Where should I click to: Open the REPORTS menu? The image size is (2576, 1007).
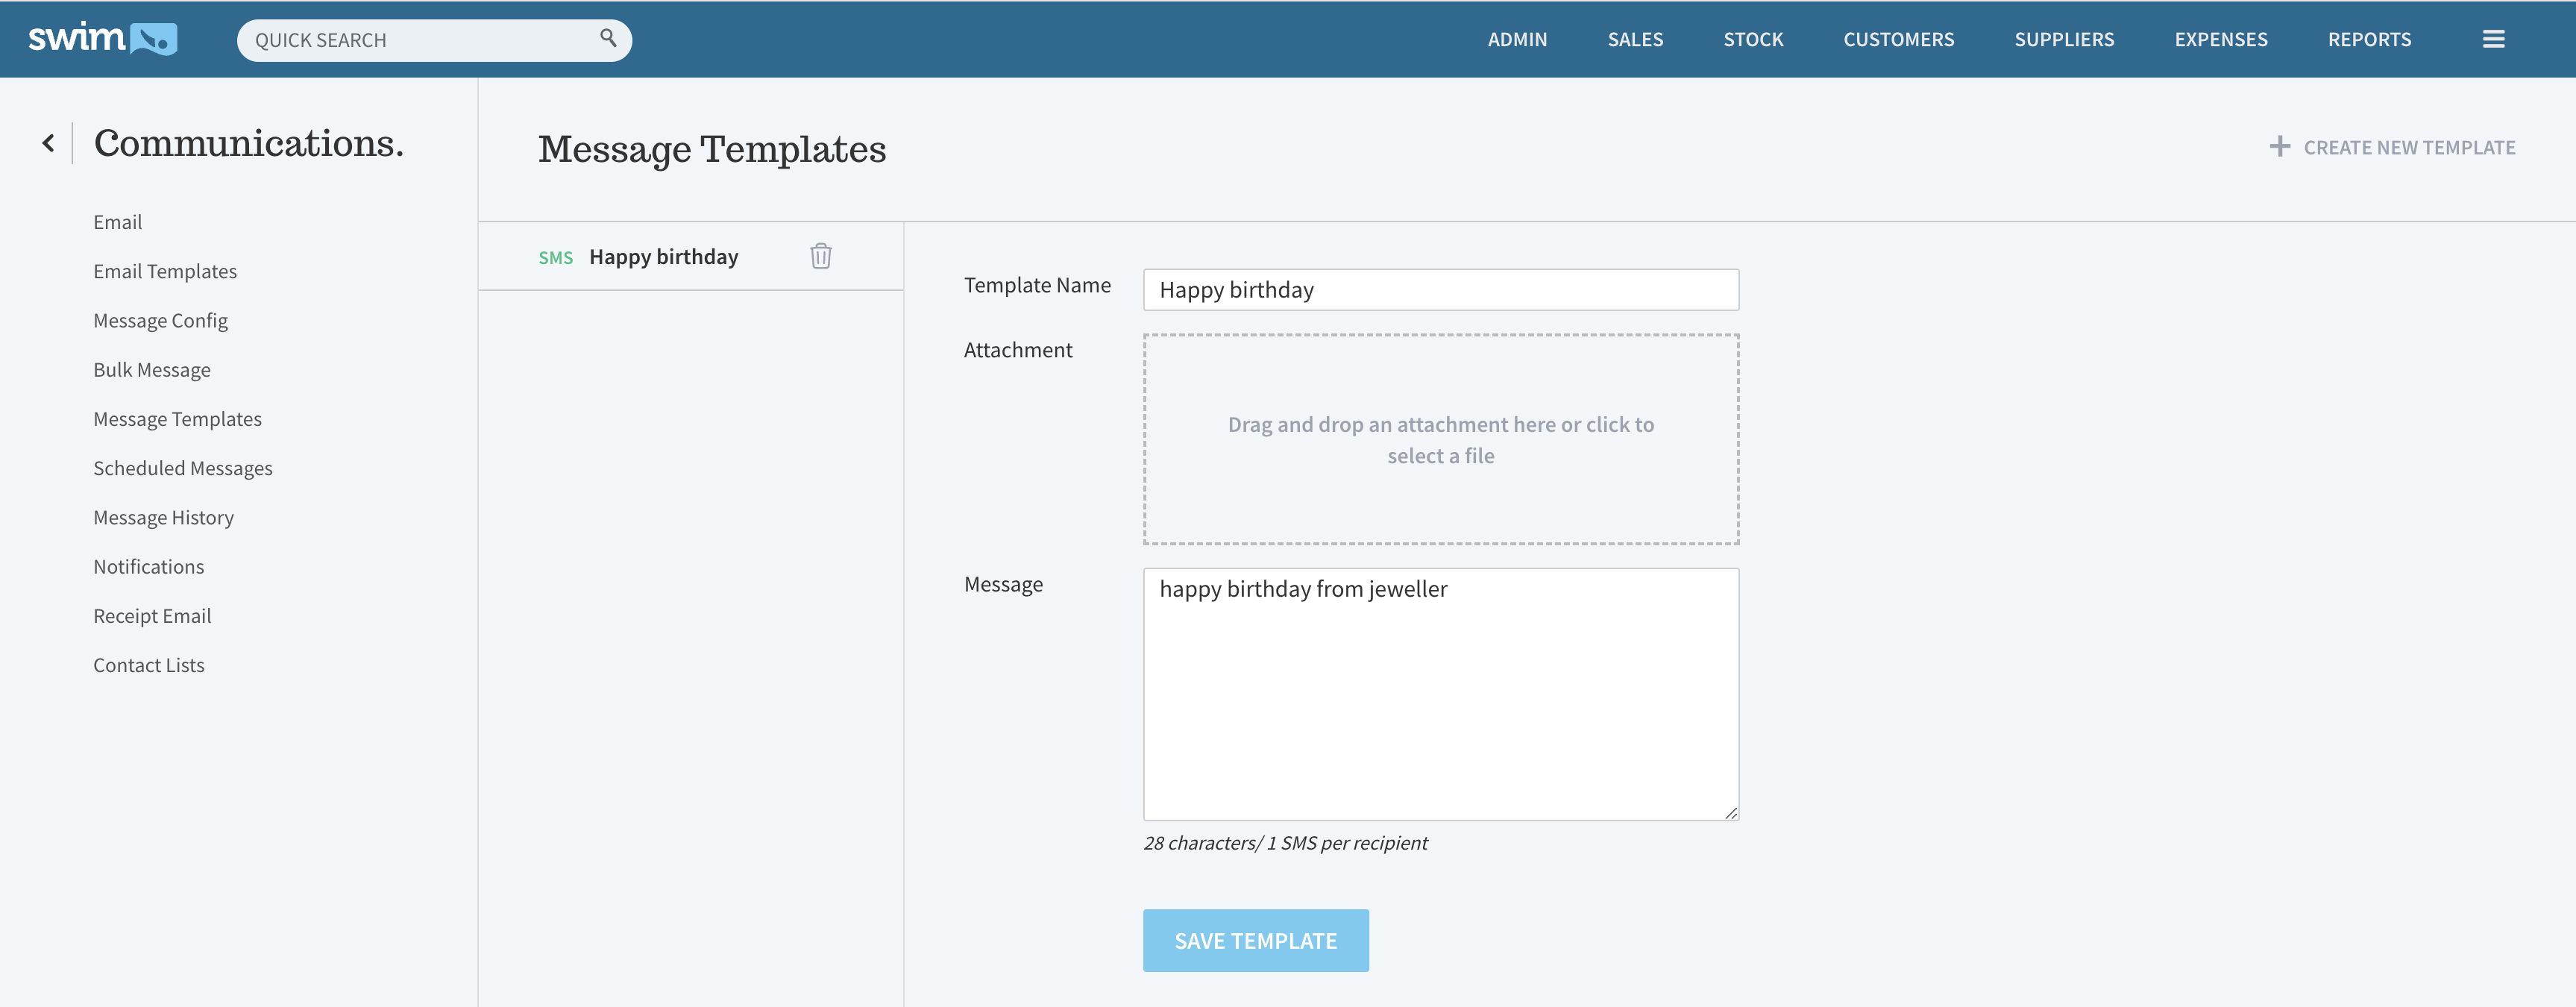2368,40
